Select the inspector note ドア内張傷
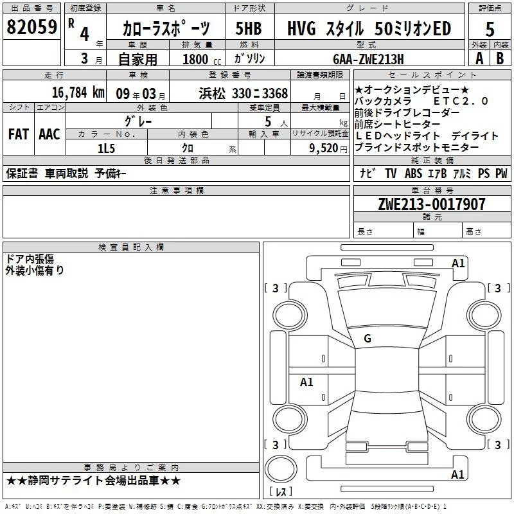 coord(30,259)
